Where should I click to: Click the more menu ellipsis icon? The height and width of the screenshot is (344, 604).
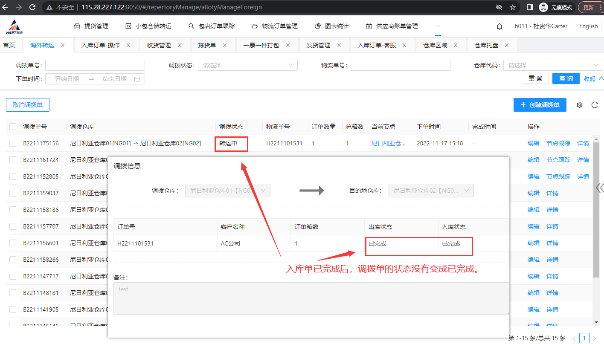pos(438,26)
